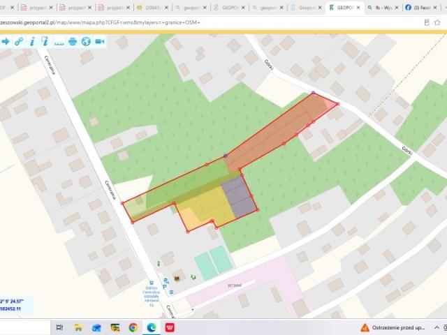This screenshot has height=335, width=447.
Task: Select the plain italic info tool
Action: coord(32,42)
